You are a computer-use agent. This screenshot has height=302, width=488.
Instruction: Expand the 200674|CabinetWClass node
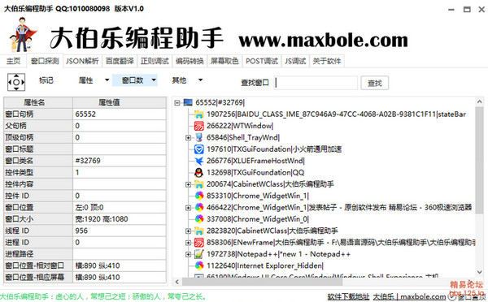click(x=188, y=184)
